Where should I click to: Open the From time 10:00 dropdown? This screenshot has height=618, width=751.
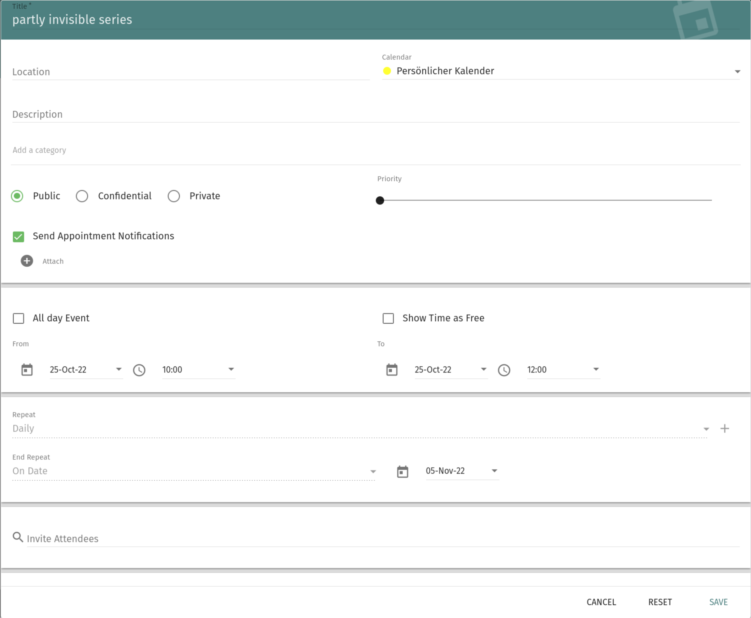point(198,370)
